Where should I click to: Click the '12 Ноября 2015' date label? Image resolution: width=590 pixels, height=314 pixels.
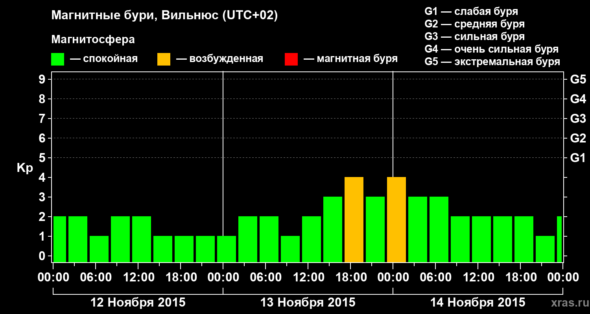coord(138,303)
